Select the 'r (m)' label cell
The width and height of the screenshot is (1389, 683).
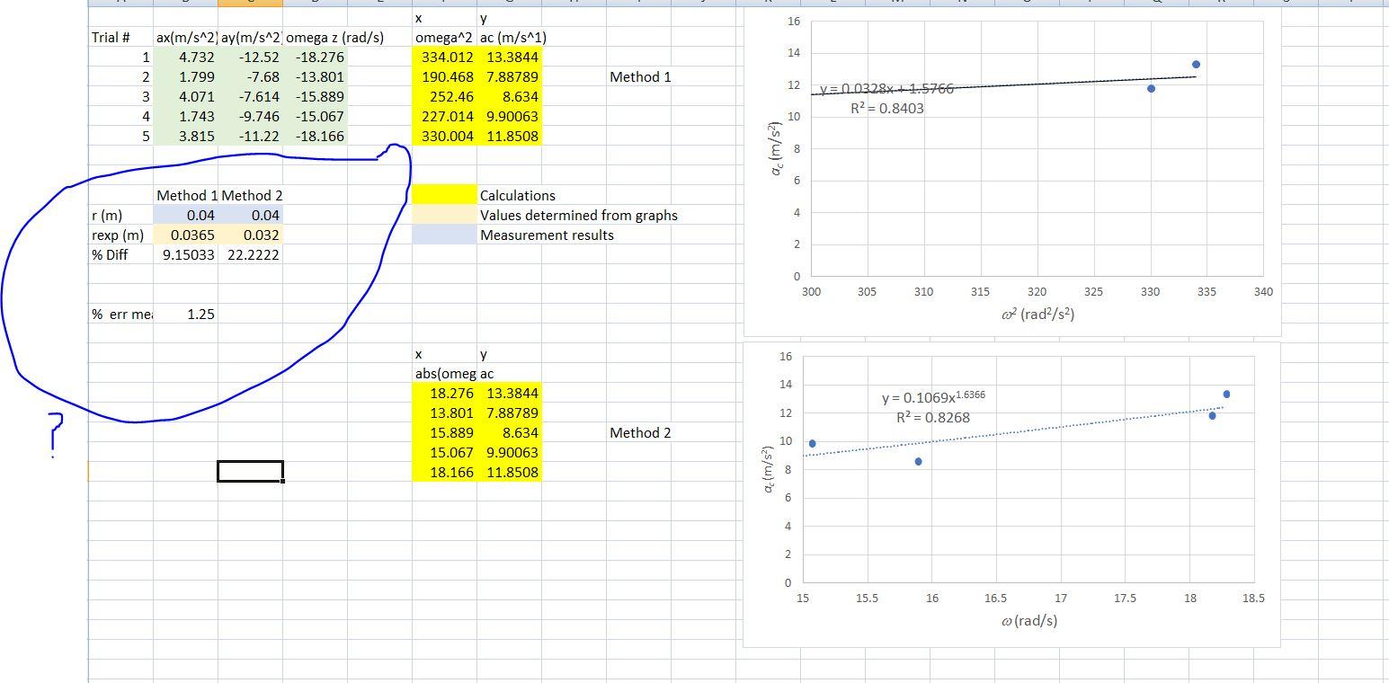click(120, 215)
